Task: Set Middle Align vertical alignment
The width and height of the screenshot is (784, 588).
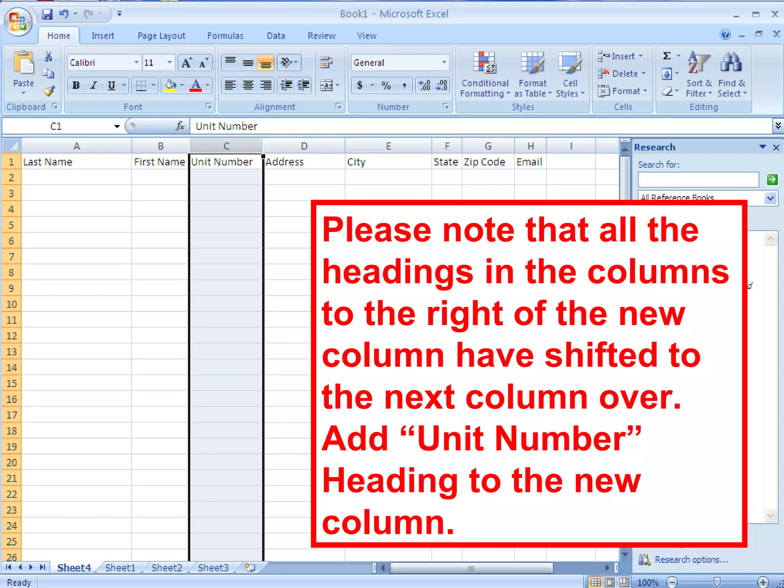Action: pos(248,62)
